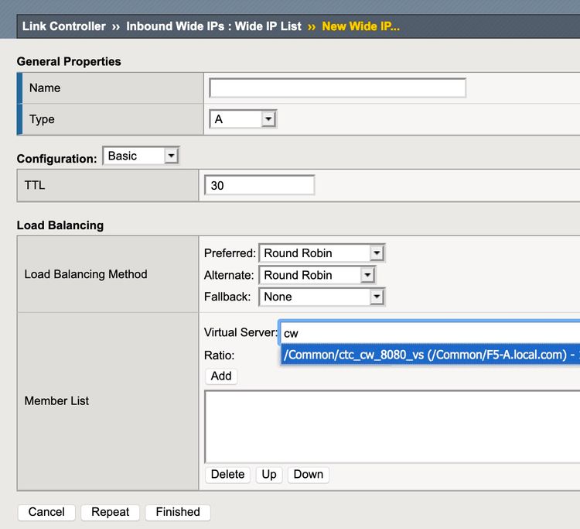Expand the Fallback dropdown set to None
Screen dimensions: 580x529
click(x=322, y=297)
